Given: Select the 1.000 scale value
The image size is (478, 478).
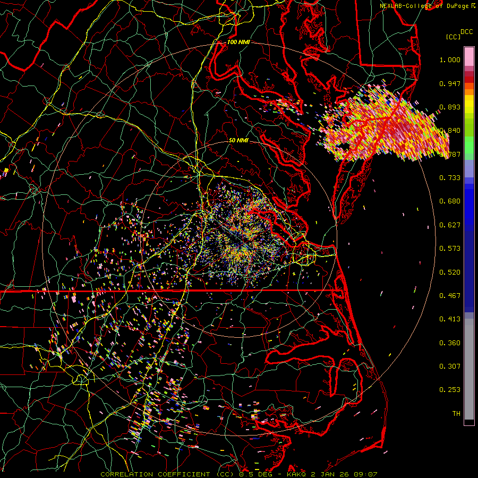Looking at the screenshot, I should 450,59.
